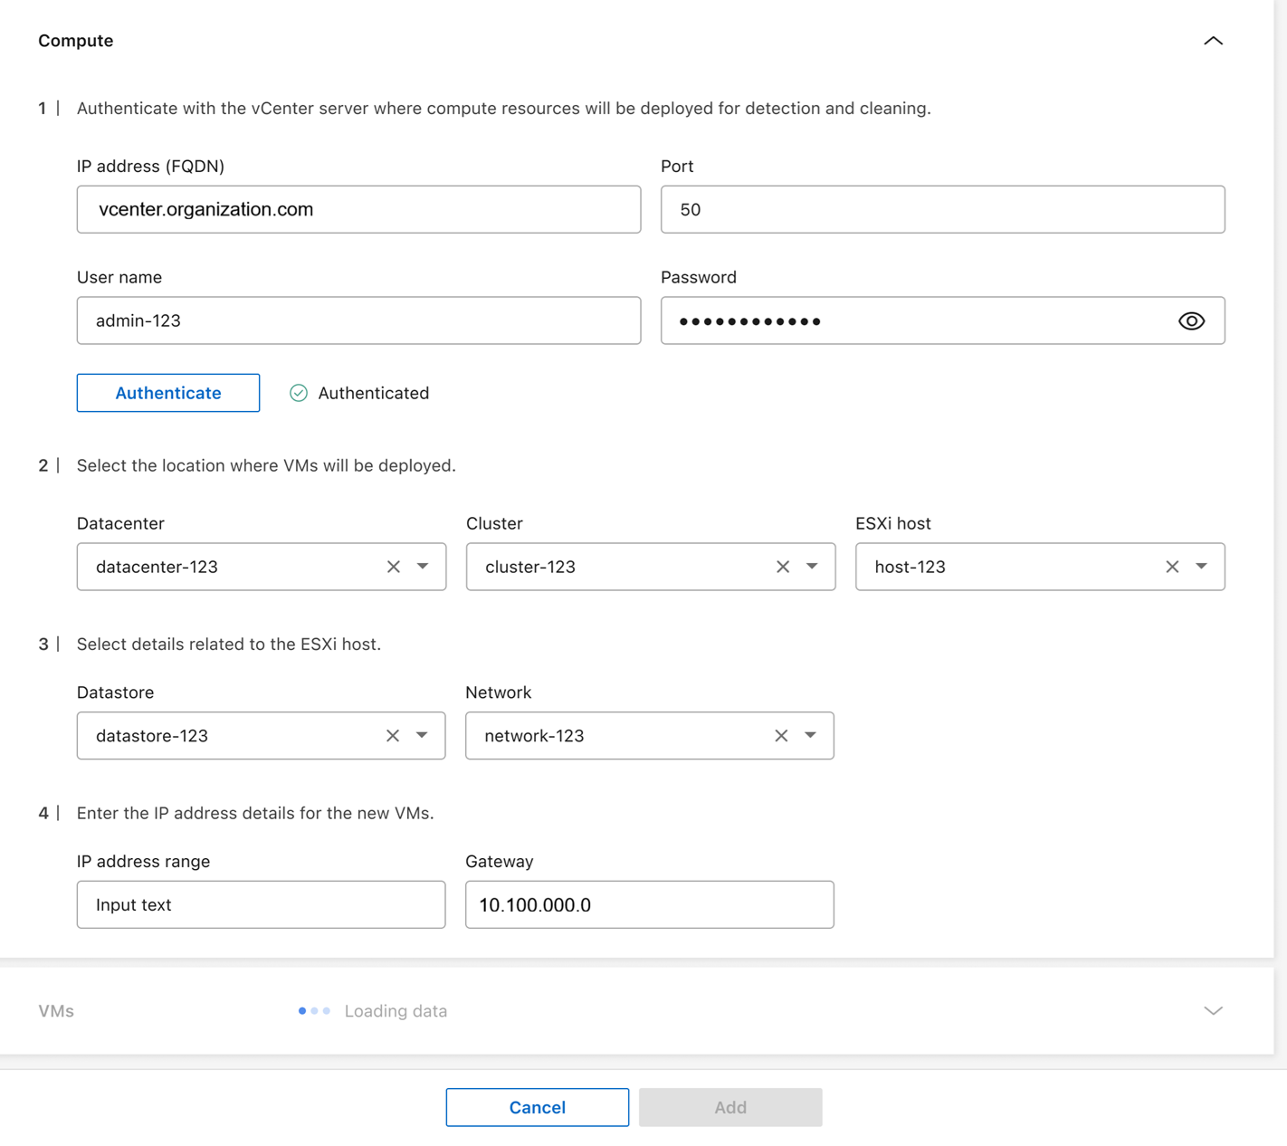Clear the Network selection with the X icon
Image resolution: width=1287 pixels, height=1146 pixels.
click(780, 736)
